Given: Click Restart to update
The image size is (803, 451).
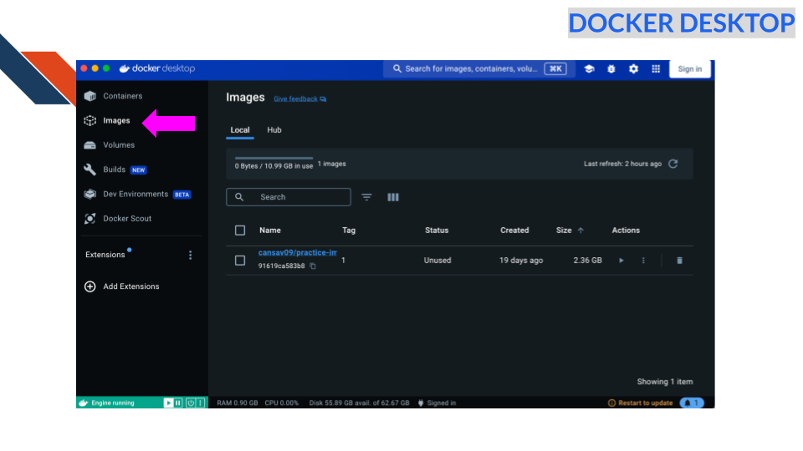Looking at the screenshot, I should 640,403.
